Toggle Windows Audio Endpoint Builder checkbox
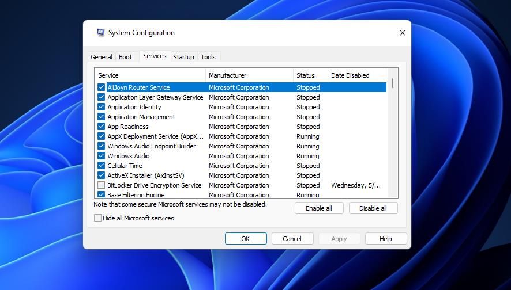Screen dimensions: 511x290 pyautogui.click(x=101, y=146)
